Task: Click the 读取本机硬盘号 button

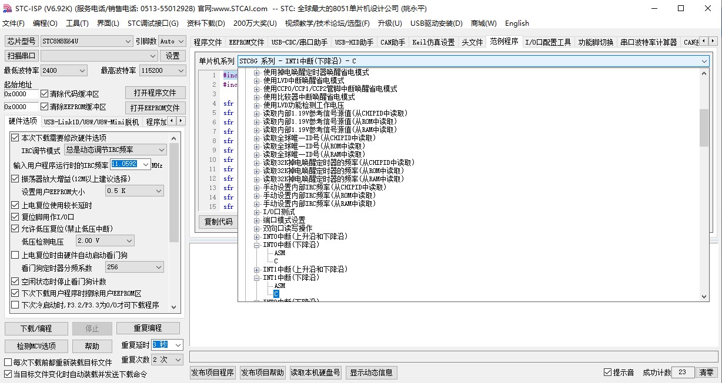Action: [x=316, y=372]
